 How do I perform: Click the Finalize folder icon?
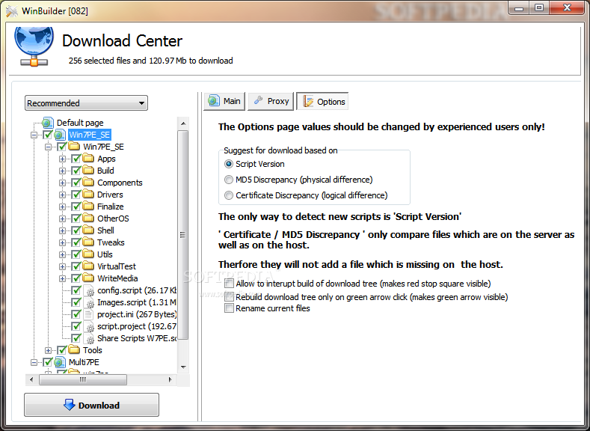[x=88, y=207]
